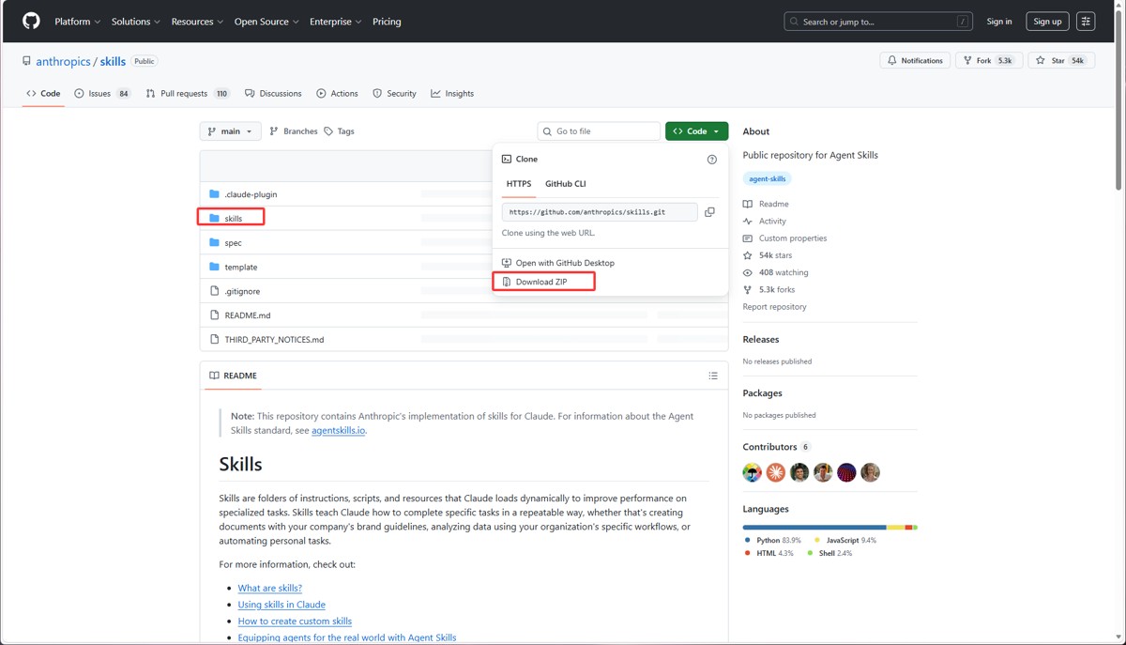
Task: Click the Python segment of languages bar
Action: tap(814, 528)
